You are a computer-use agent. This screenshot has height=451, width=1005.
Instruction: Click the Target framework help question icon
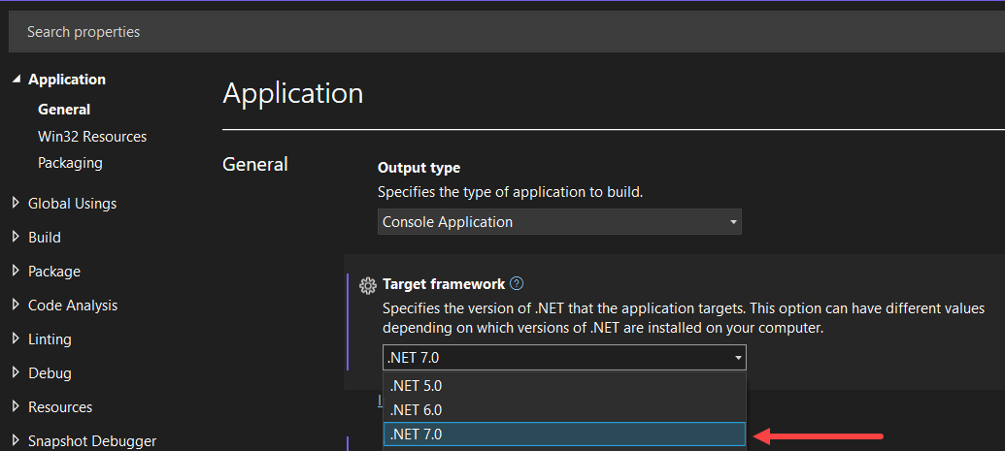point(517,283)
